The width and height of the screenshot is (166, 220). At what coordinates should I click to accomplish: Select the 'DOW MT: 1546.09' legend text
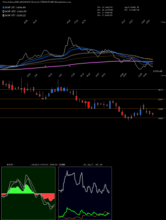click(16, 11)
